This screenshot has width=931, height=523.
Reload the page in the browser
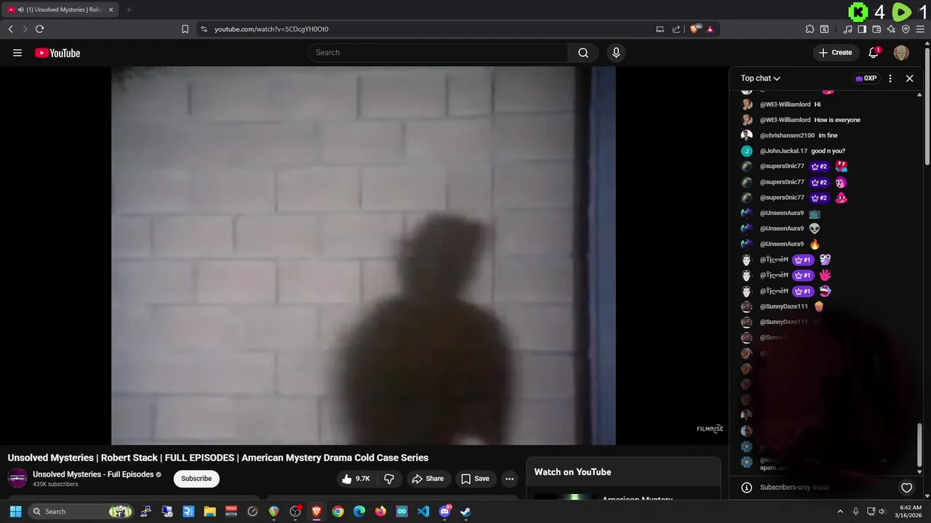pos(39,29)
